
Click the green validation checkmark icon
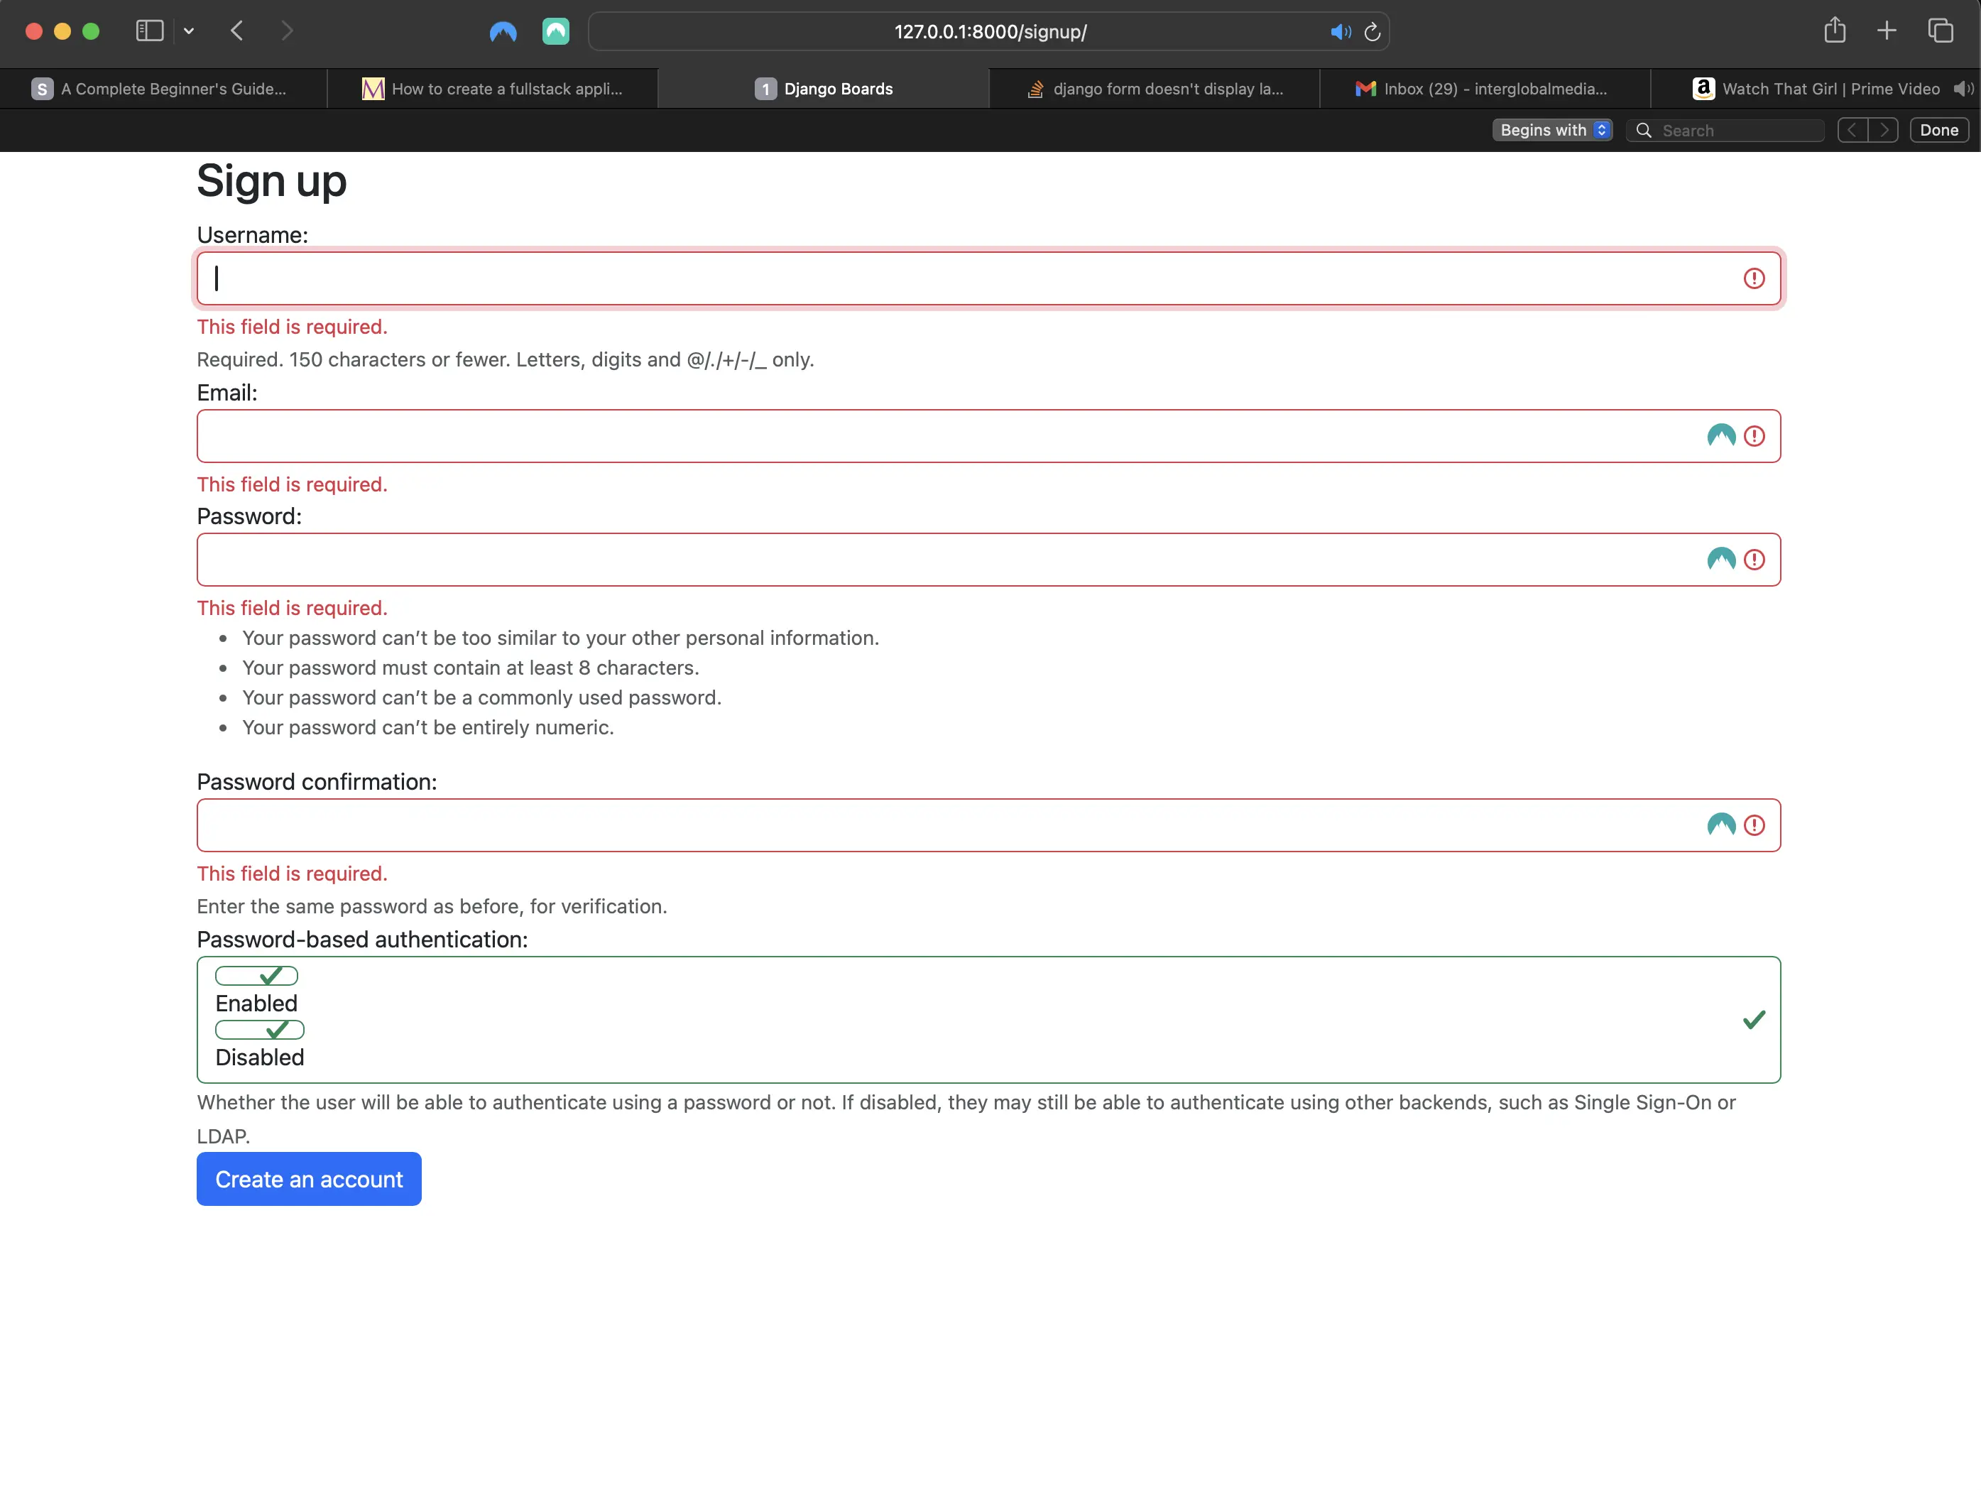(1754, 1020)
